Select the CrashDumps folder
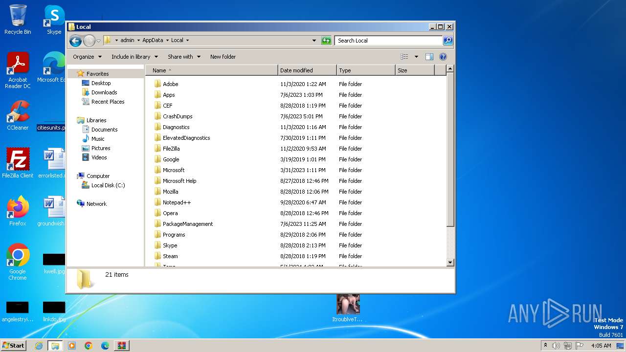Screen dimensions: 626x352 pos(178,116)
